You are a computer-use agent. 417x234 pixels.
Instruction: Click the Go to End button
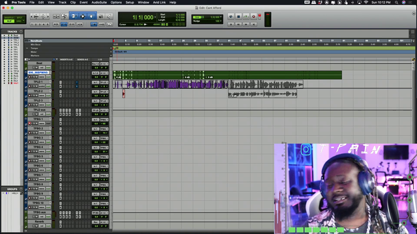tap(253, 24)
